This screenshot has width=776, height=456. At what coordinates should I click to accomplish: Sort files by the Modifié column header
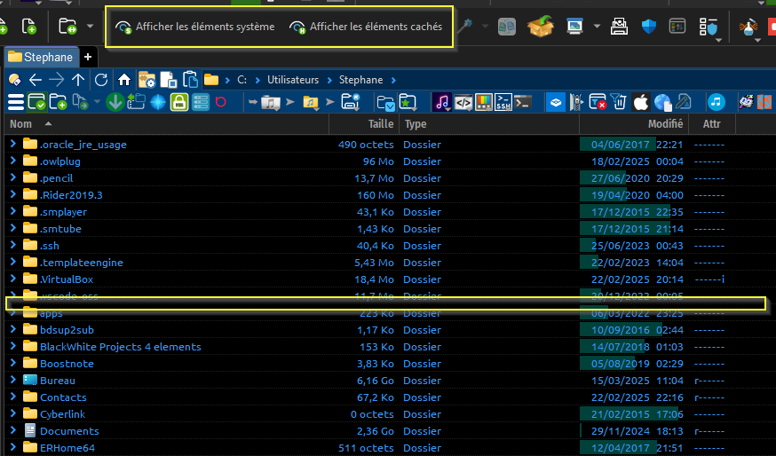click(665, 124)
